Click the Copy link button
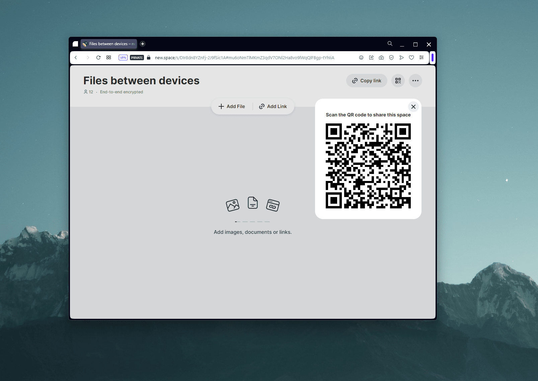 (367, 81)
